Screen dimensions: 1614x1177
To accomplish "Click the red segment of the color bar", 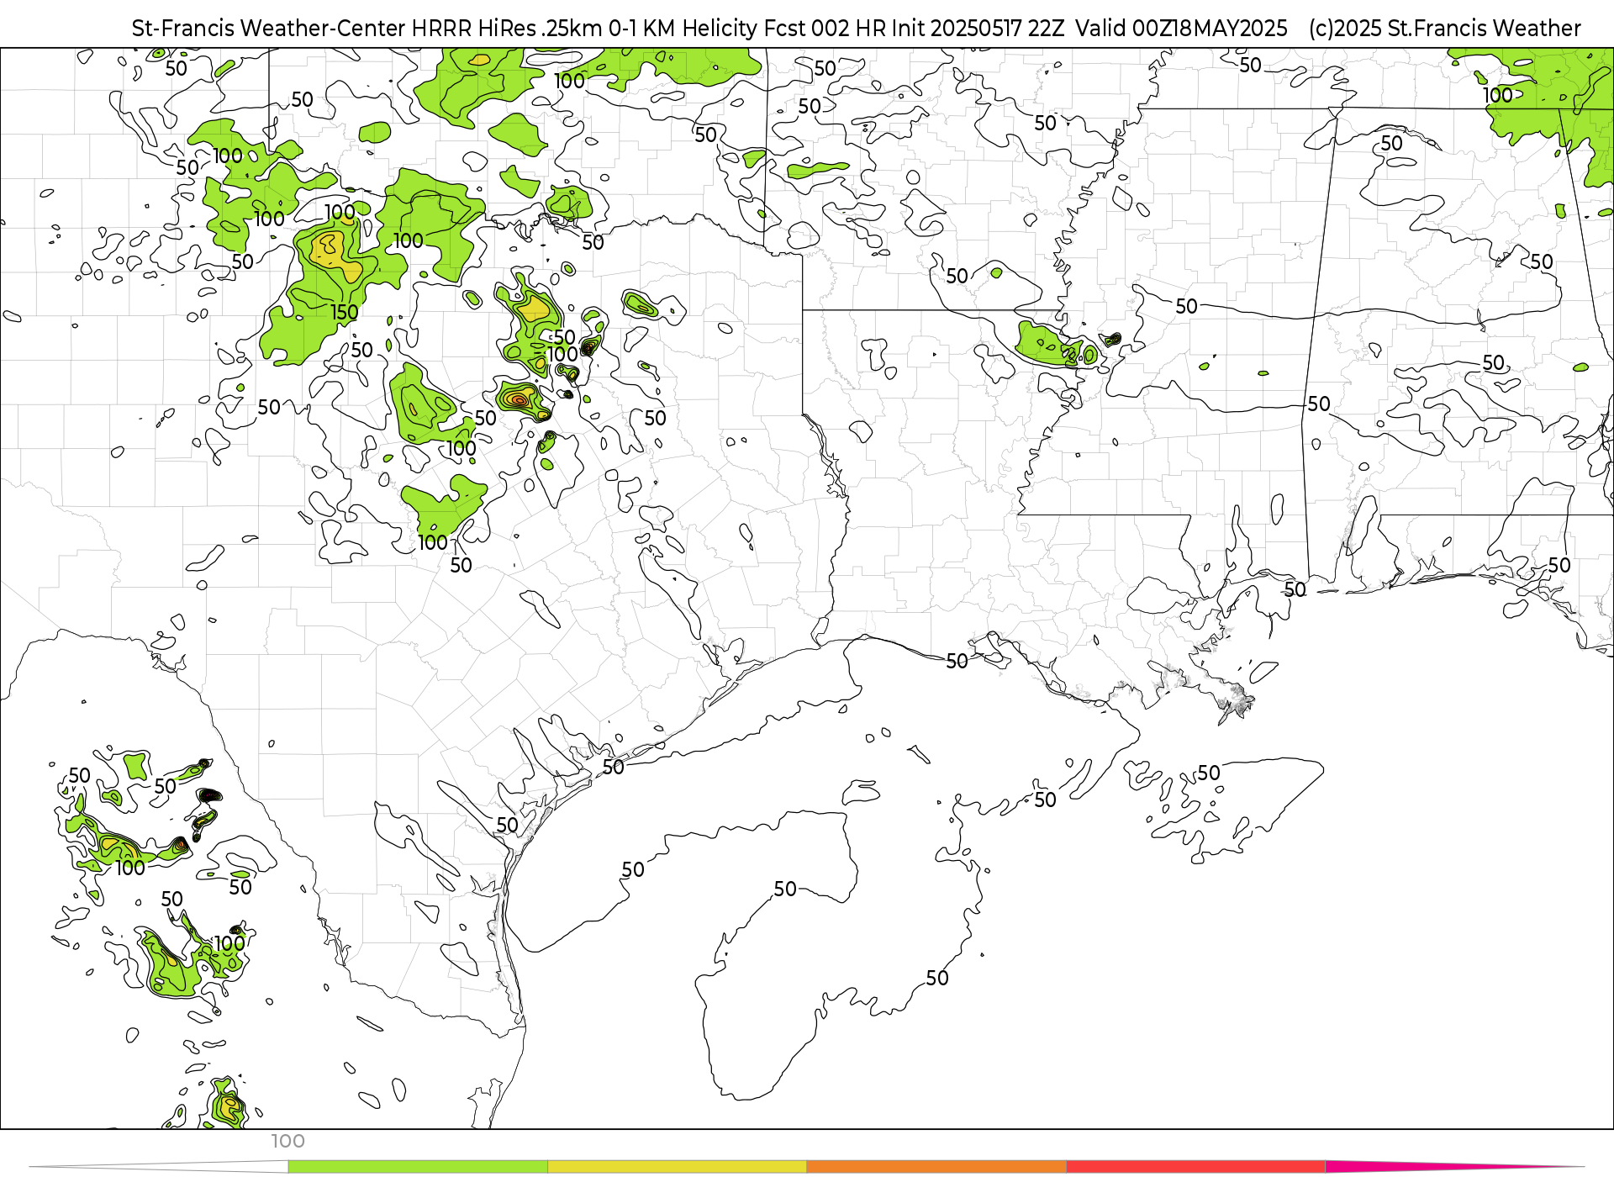I will click(x=1195, y=1167).
